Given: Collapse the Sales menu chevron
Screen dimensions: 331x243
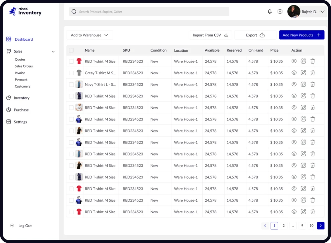Looking at the screenshot, I should (x=53, y=51).
